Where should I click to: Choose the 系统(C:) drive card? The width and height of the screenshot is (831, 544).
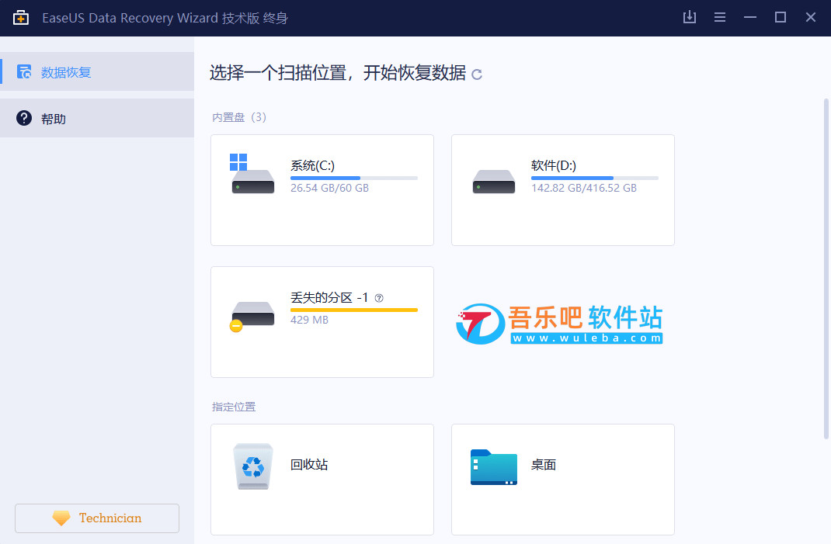coord(322,190)
